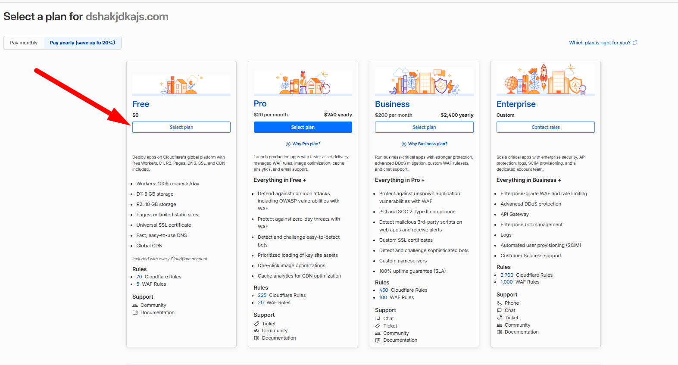Click the Ticket icon in Business plan Support
The image size is (678, 365).
378,326
